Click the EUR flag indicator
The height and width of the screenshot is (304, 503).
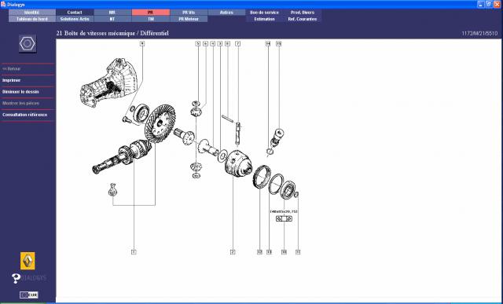(28, 295)
